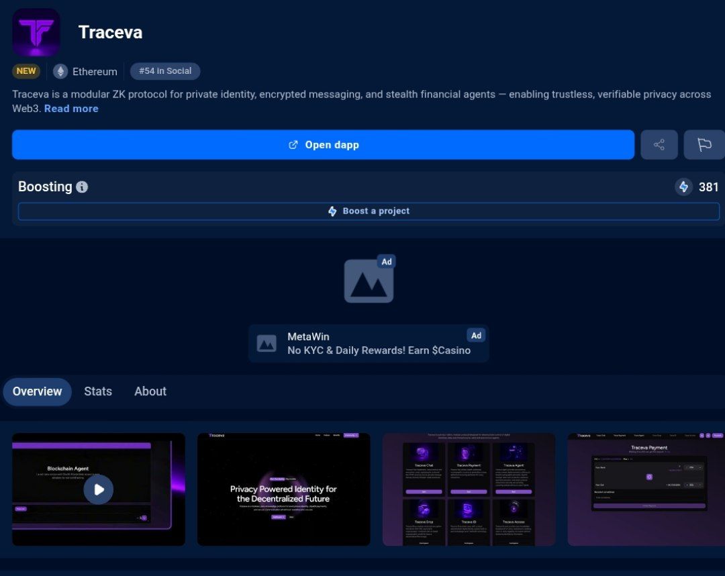Click the Ethereum label text
The width and height of the screenshot is (725, 576).
[95, 72]
